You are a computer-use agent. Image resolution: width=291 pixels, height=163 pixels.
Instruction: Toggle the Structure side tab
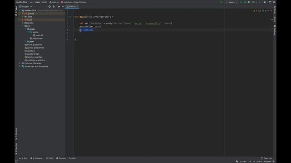coord(16,134)
